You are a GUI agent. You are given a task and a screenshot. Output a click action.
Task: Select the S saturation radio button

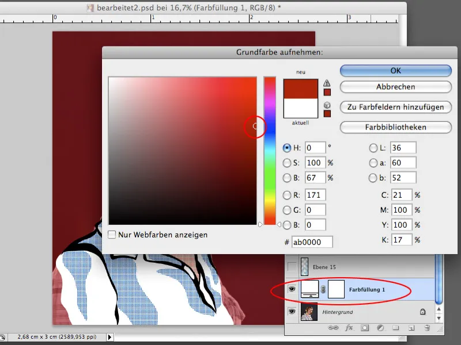pos(286,163)
